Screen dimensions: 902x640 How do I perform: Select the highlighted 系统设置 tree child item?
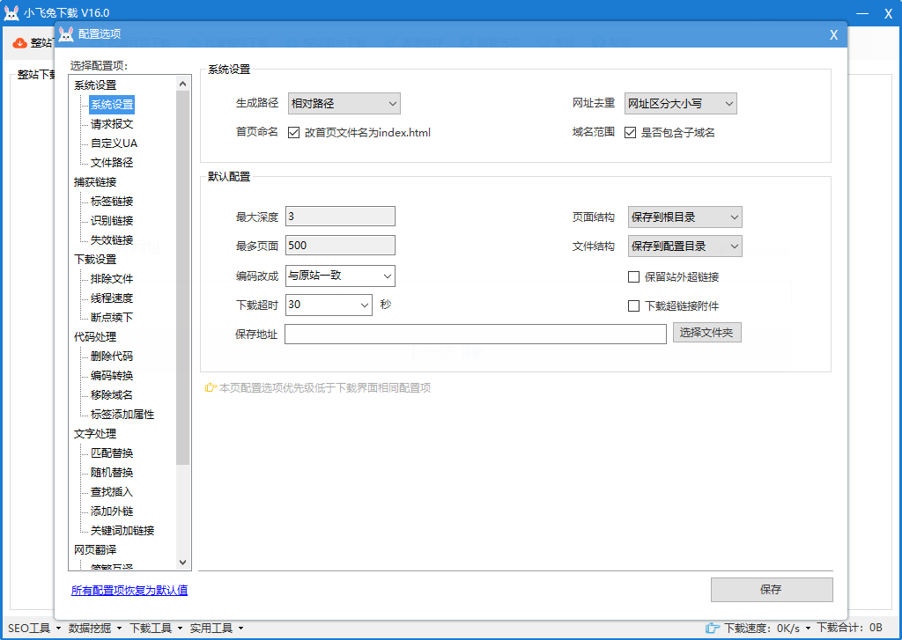click(112, 105)
